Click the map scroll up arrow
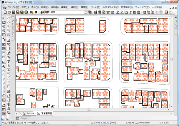The image size is (179, 126). [172, 17]
